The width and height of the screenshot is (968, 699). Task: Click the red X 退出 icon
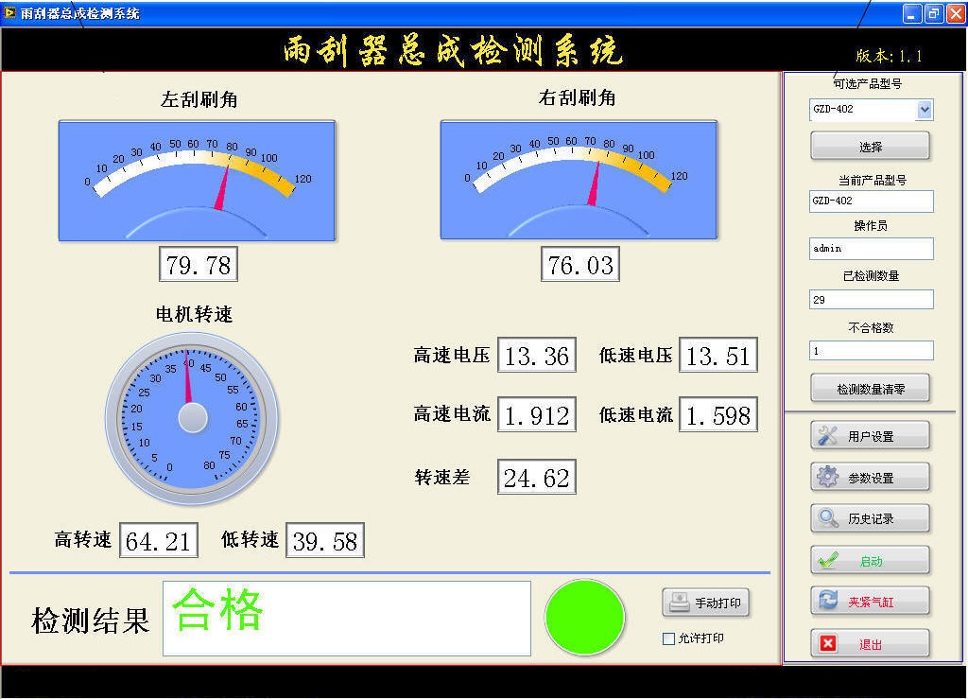(828, 644)
